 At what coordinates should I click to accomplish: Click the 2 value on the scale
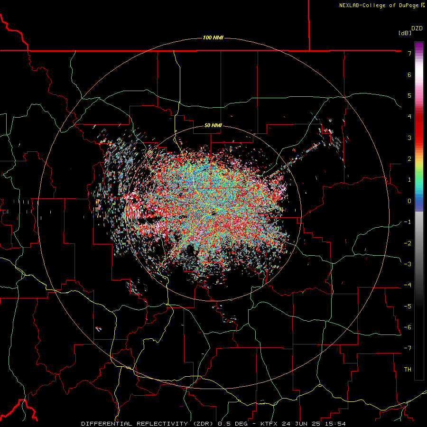[x=409, y=159]
